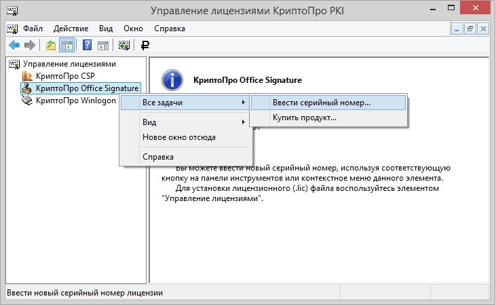Toggle the Show/Hide console tree icon
496x305 pixels.
pos(66,46)
